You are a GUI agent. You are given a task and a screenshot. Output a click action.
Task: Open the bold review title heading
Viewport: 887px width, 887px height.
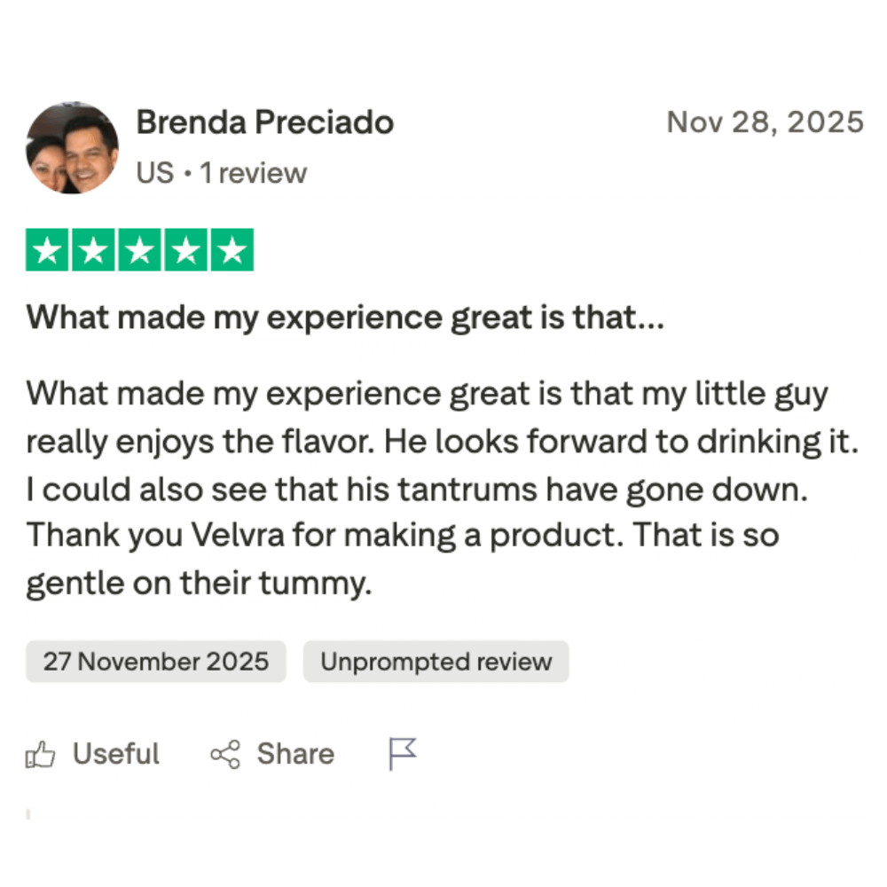coord(344,318)
